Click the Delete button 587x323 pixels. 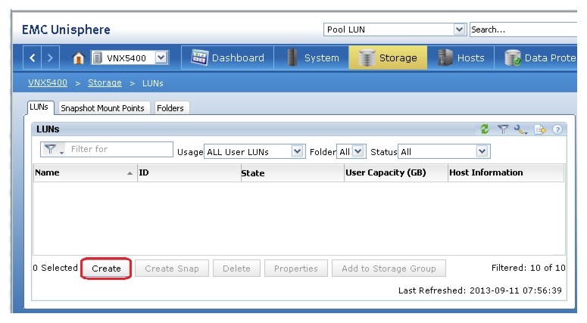pyautogui.click(x=236, y=269)
